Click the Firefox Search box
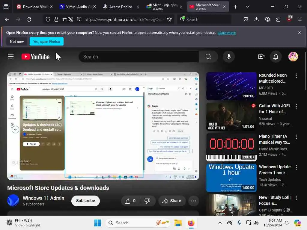The width and height of the screenshot is (307, 230). click(x=204, y=19)
